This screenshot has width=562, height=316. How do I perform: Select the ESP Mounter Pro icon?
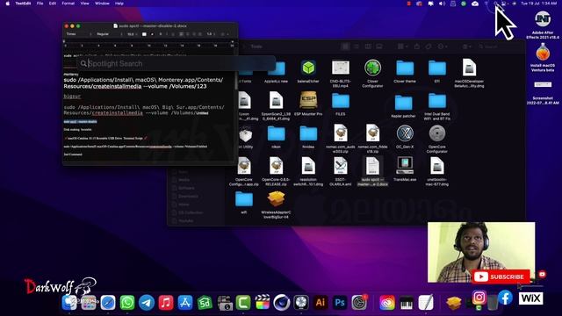point(308,101)
